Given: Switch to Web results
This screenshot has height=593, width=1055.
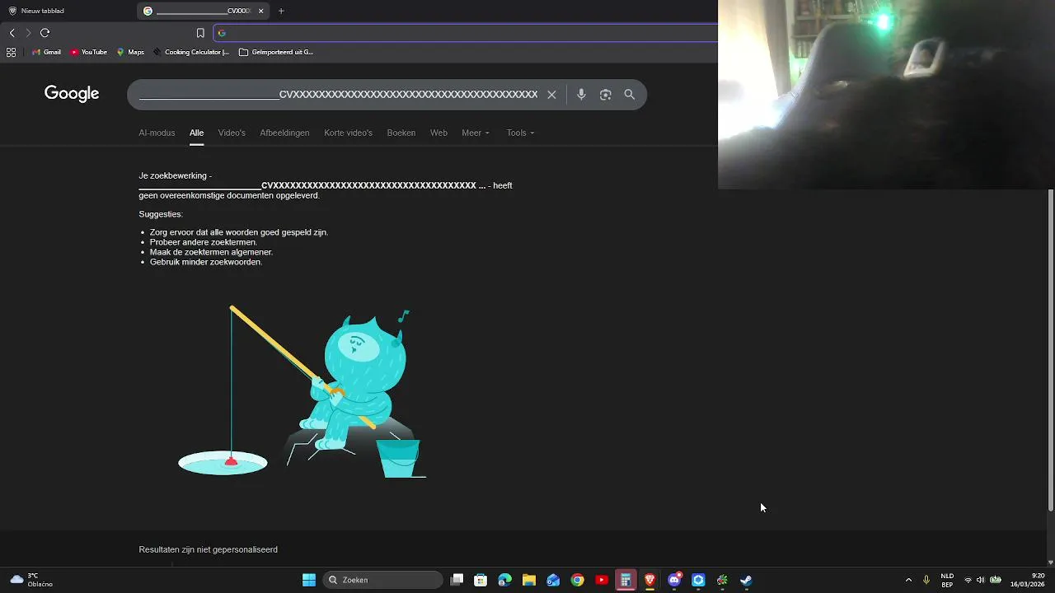Looking at the screenshot, I should point(438,133).
